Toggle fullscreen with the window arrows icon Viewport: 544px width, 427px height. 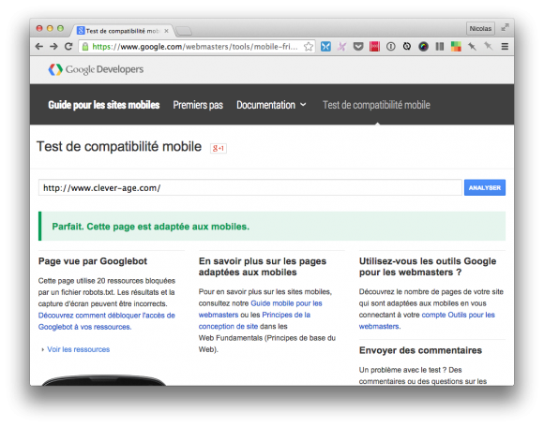505,27
